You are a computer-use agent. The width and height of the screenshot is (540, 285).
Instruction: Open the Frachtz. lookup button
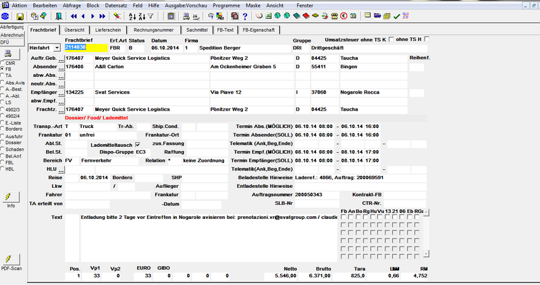[x=61, y=110]
